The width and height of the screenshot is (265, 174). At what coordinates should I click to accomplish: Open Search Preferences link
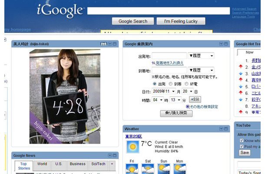[245, 13]
